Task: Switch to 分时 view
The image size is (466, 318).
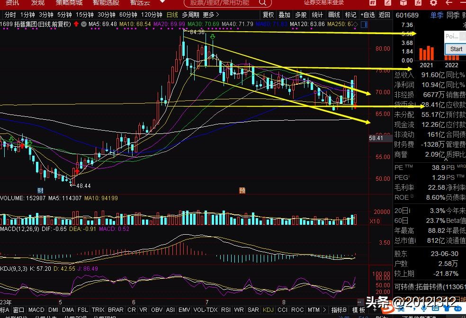Action: [10, 15]
